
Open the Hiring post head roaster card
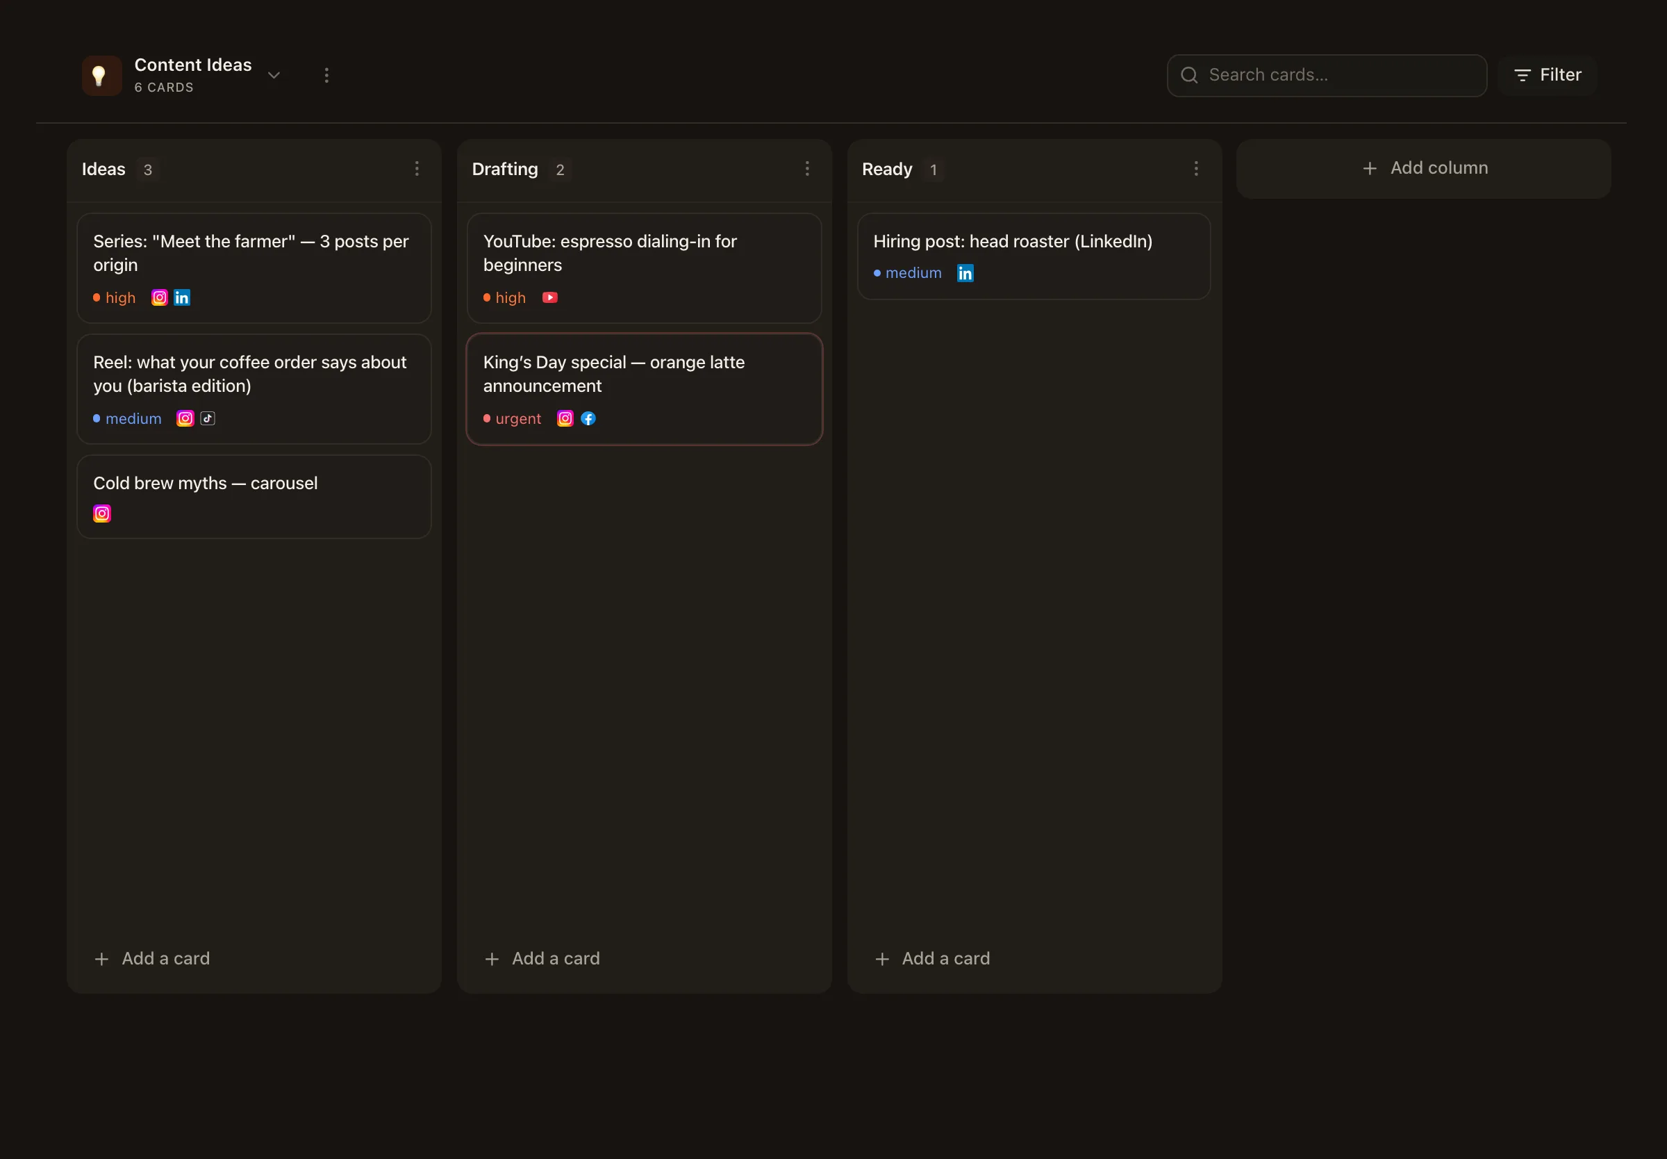click(x=1034, y=256)
